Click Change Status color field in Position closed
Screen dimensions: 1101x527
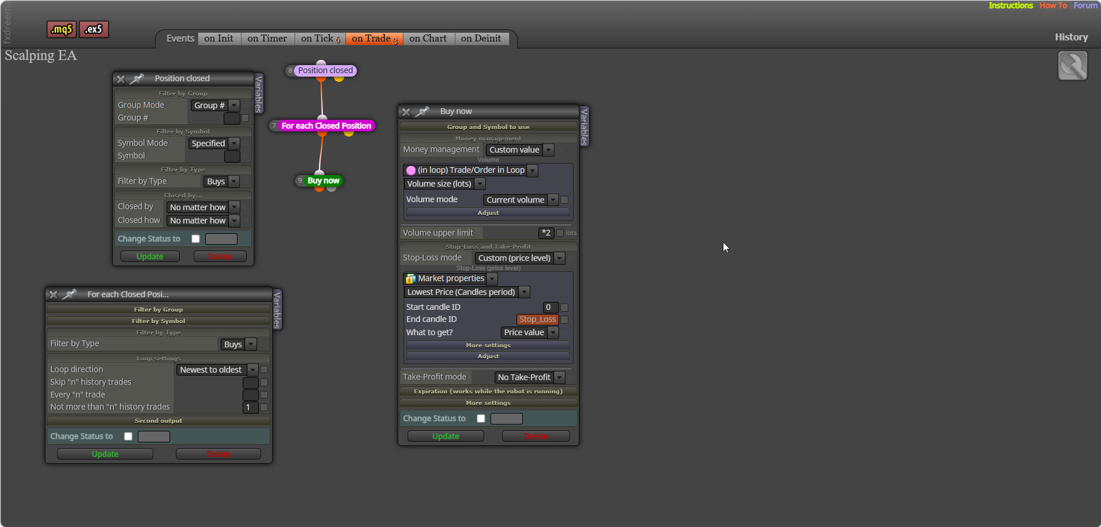[221, 238]
